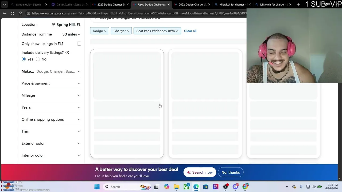This screenshot has height=192, width=342.
Task: Reload the CarGurus page
Action: coord(13,13)
